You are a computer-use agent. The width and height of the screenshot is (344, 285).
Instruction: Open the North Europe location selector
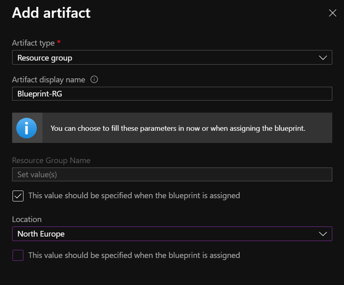[x=162, y=234]
